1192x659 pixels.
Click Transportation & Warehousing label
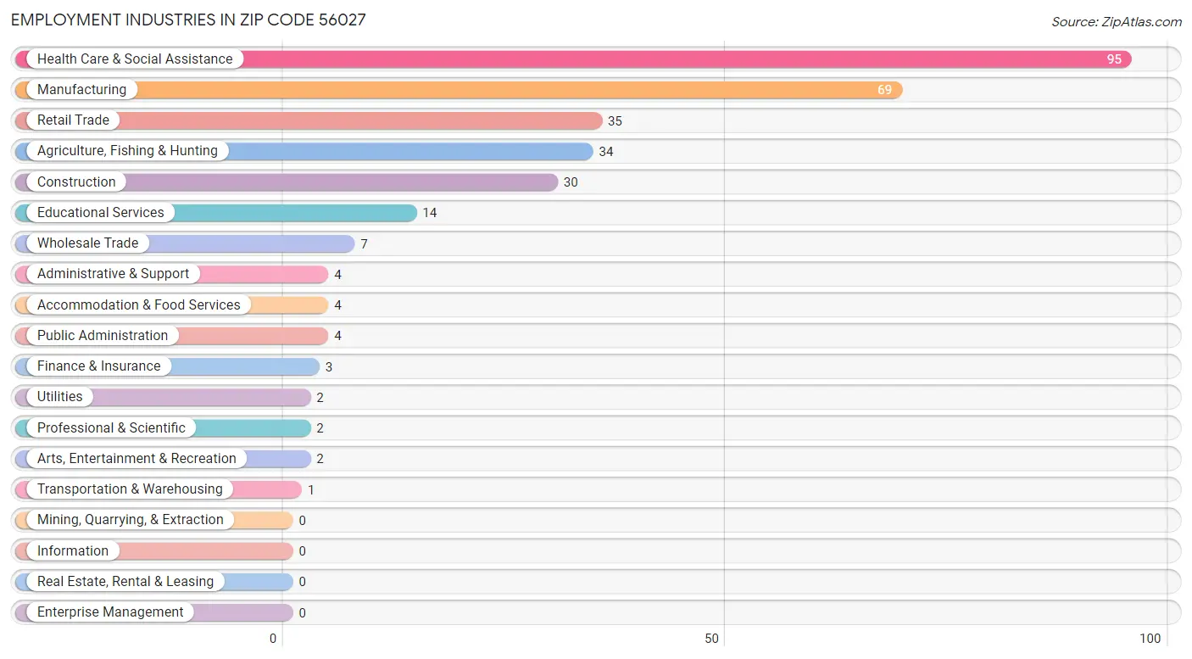pyautogui.click(x=130, y=489)
